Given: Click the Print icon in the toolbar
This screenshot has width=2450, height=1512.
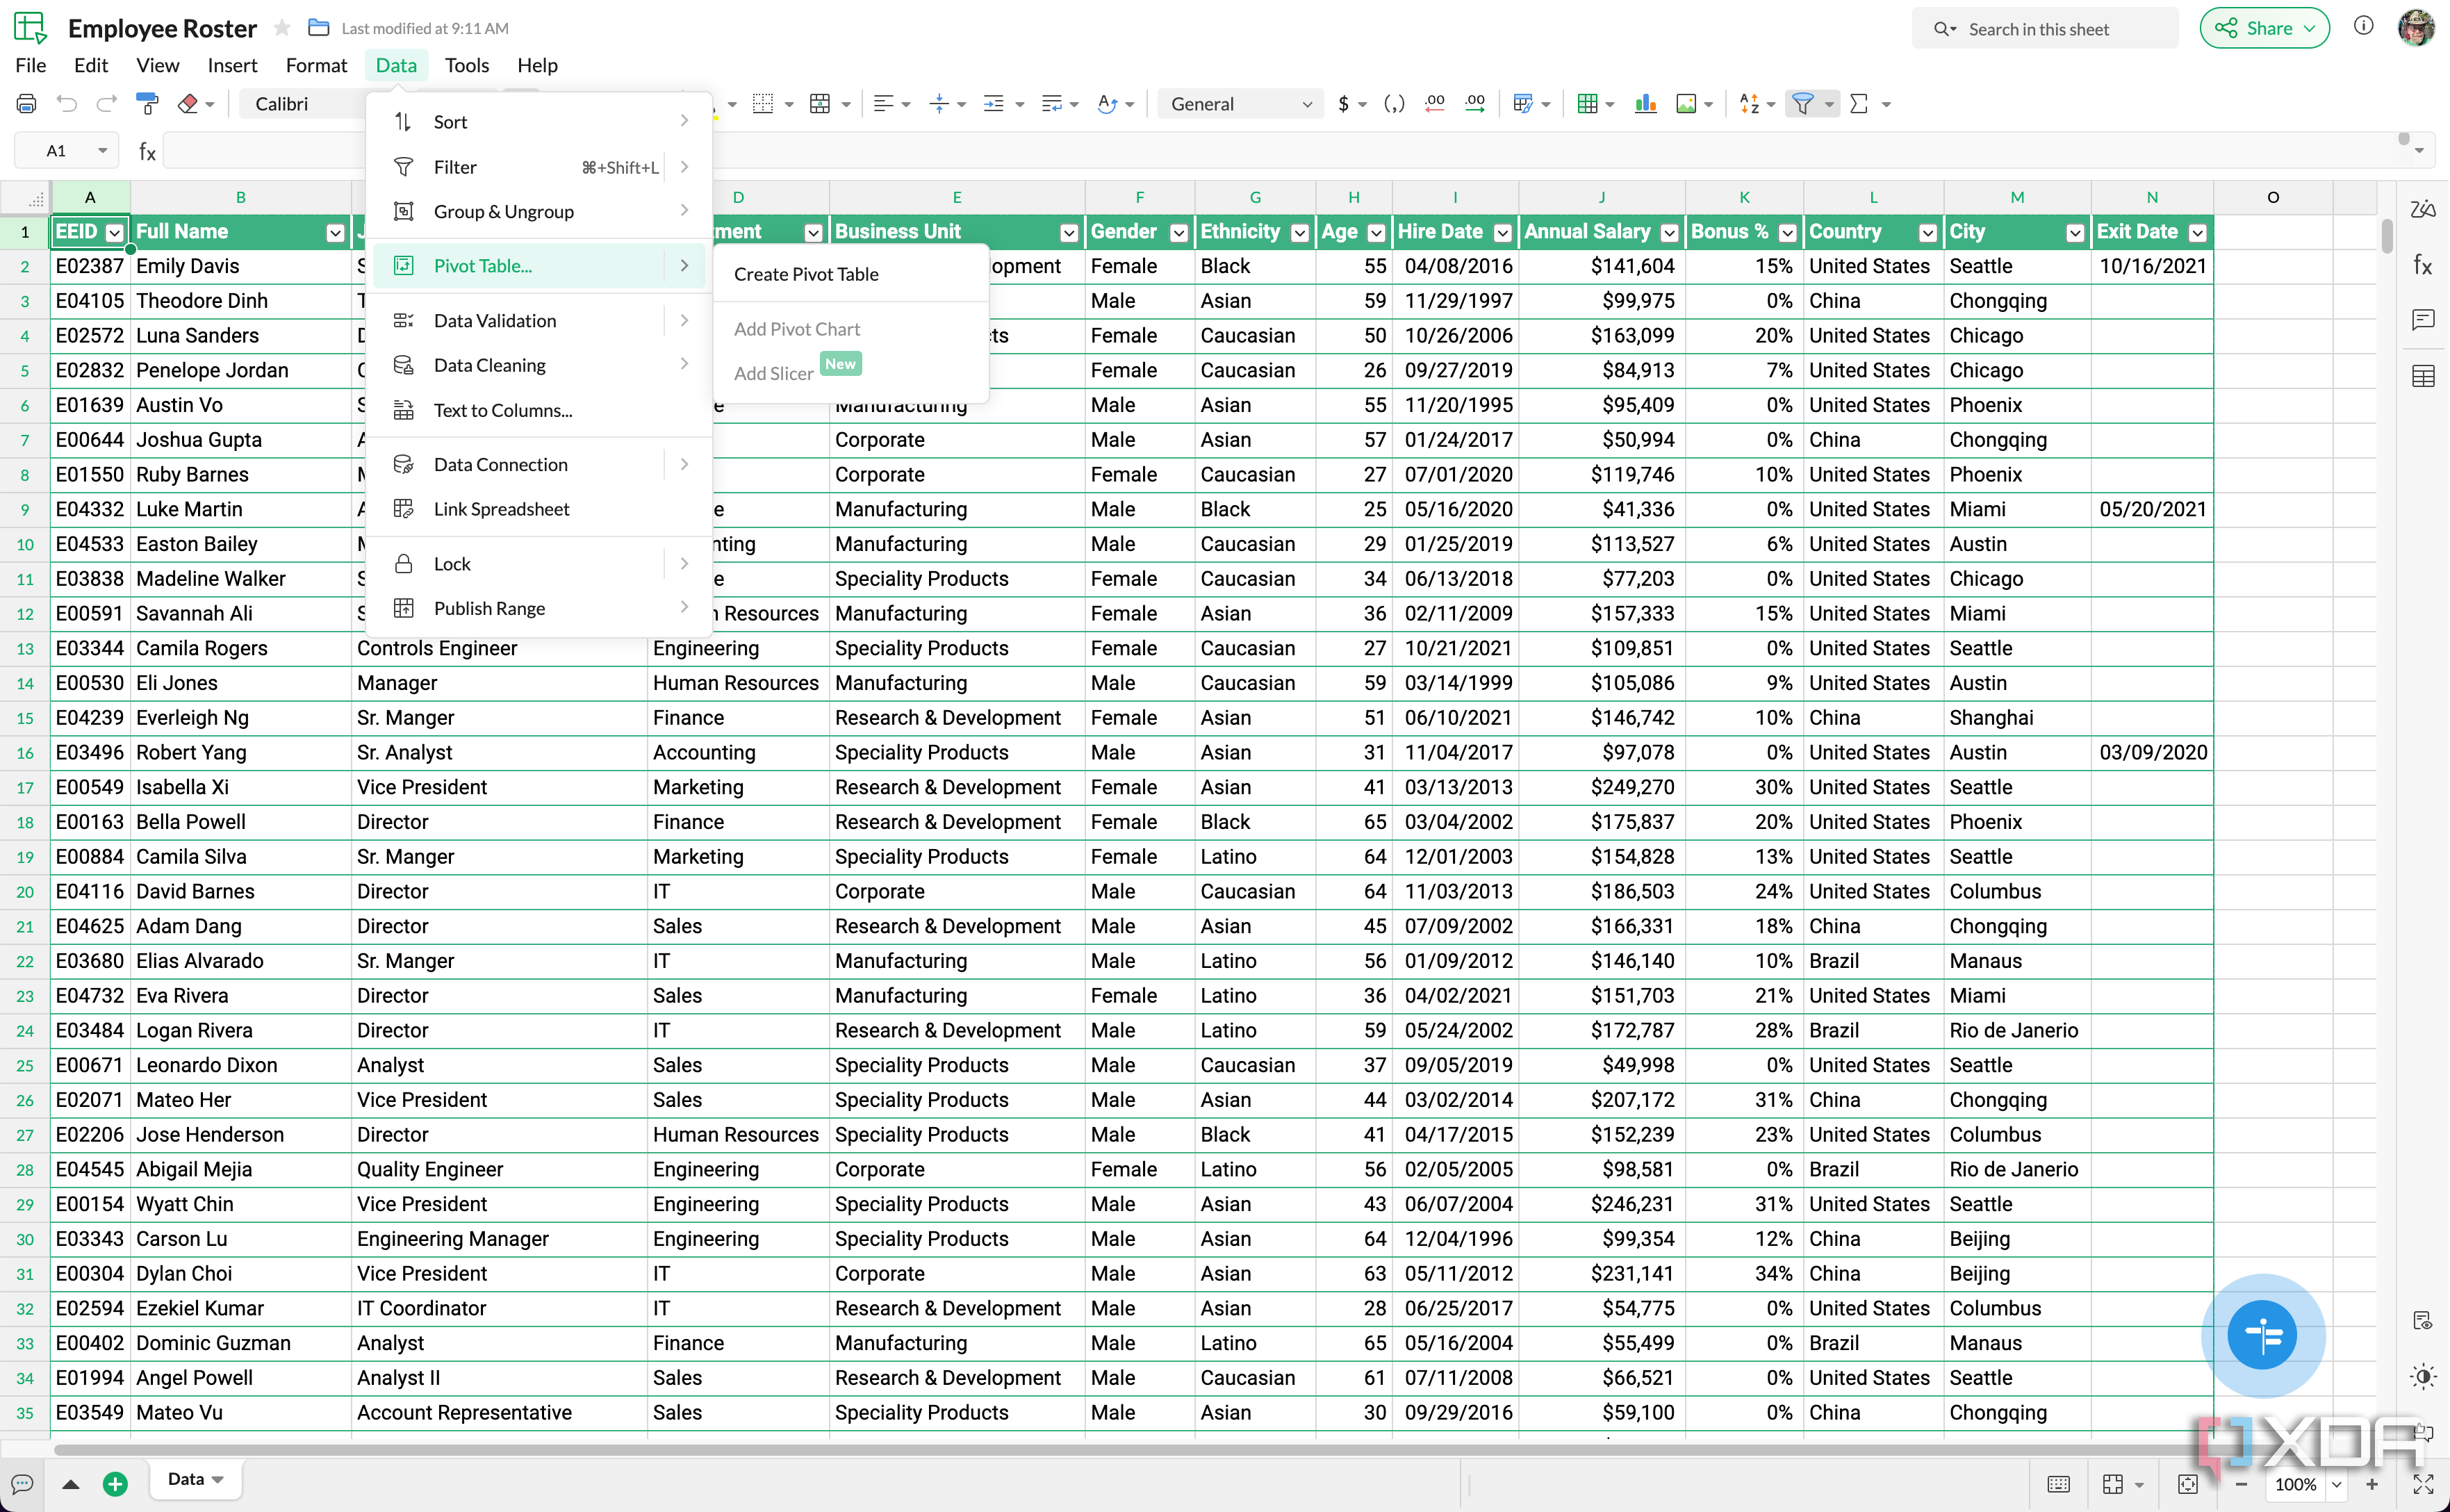Looking at the screenshot, I should (27, 104).
